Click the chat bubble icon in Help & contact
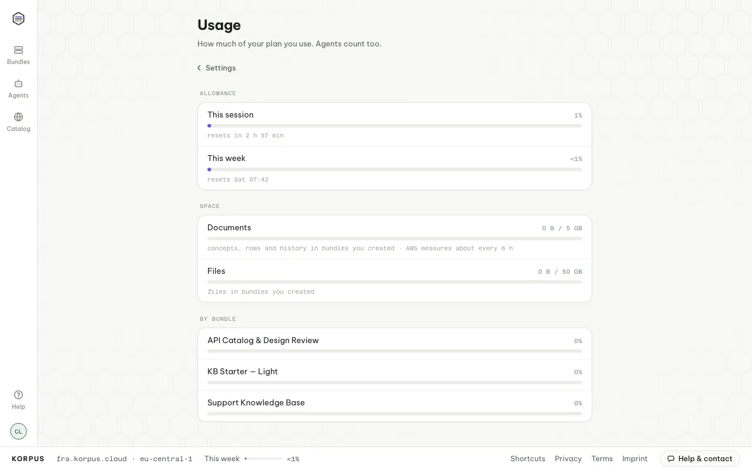This screenshot has height=470, width=752. tap(671, 459)
